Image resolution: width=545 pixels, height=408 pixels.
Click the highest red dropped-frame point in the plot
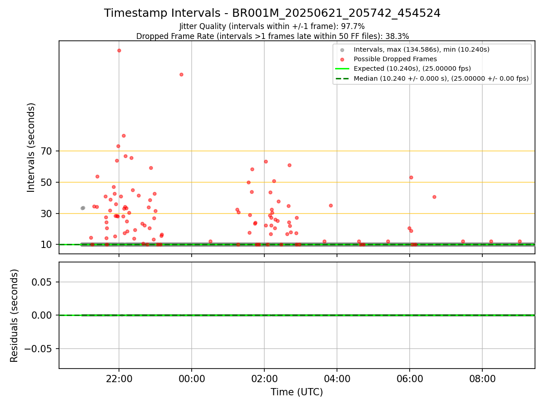coord(119,50)
